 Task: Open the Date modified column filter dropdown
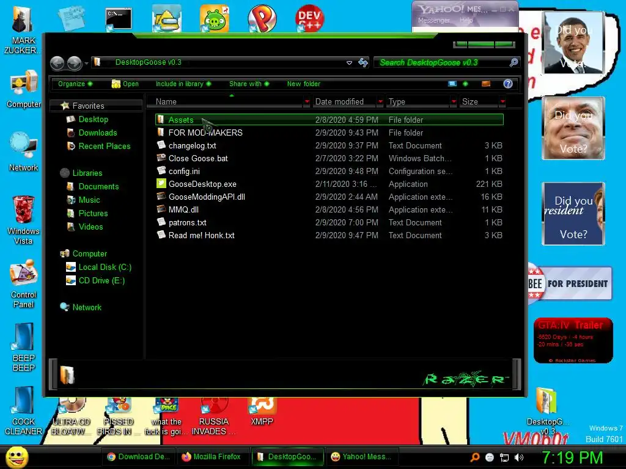click(380, 102)
